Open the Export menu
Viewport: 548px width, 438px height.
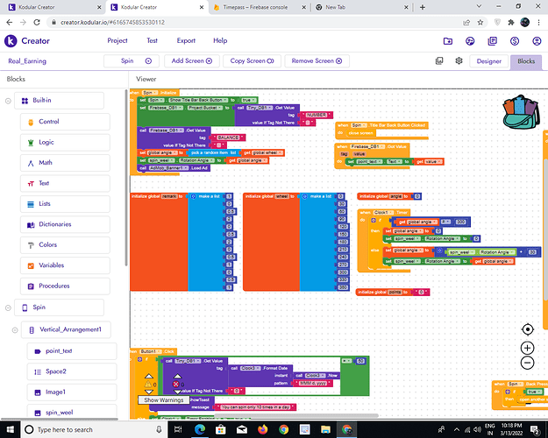coord(186,40)
